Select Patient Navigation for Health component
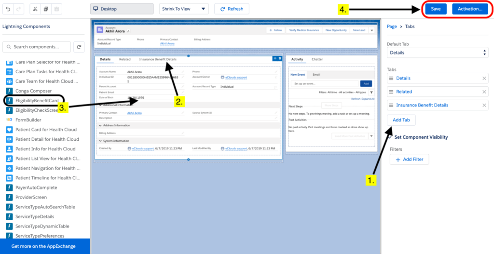Viewport: 494px width, 254px height. pyautogui.click(x=43, y=168)
